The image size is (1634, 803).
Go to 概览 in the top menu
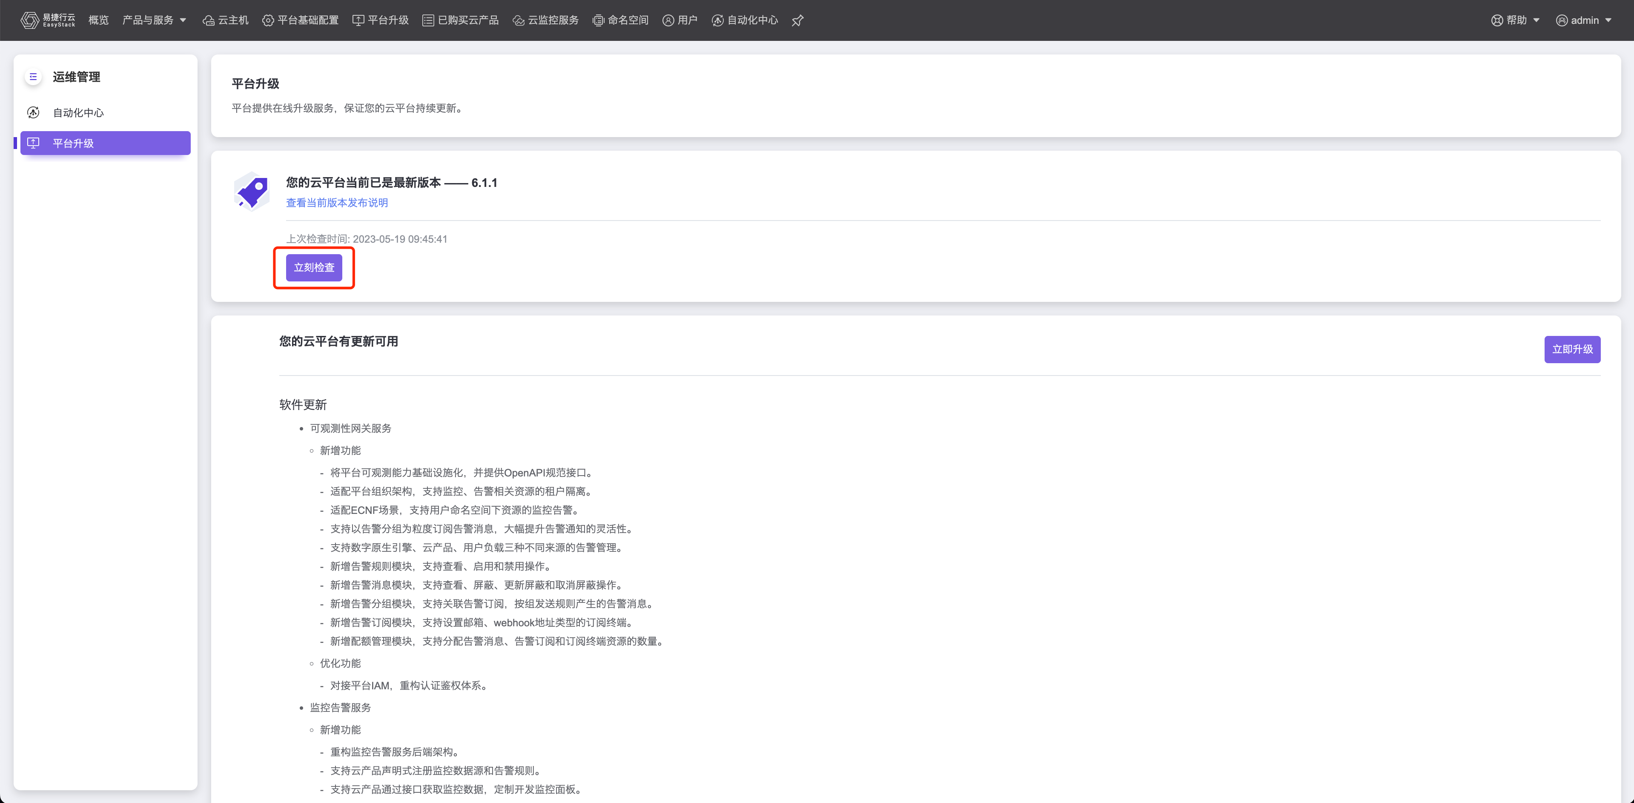[x=98, y=20]
